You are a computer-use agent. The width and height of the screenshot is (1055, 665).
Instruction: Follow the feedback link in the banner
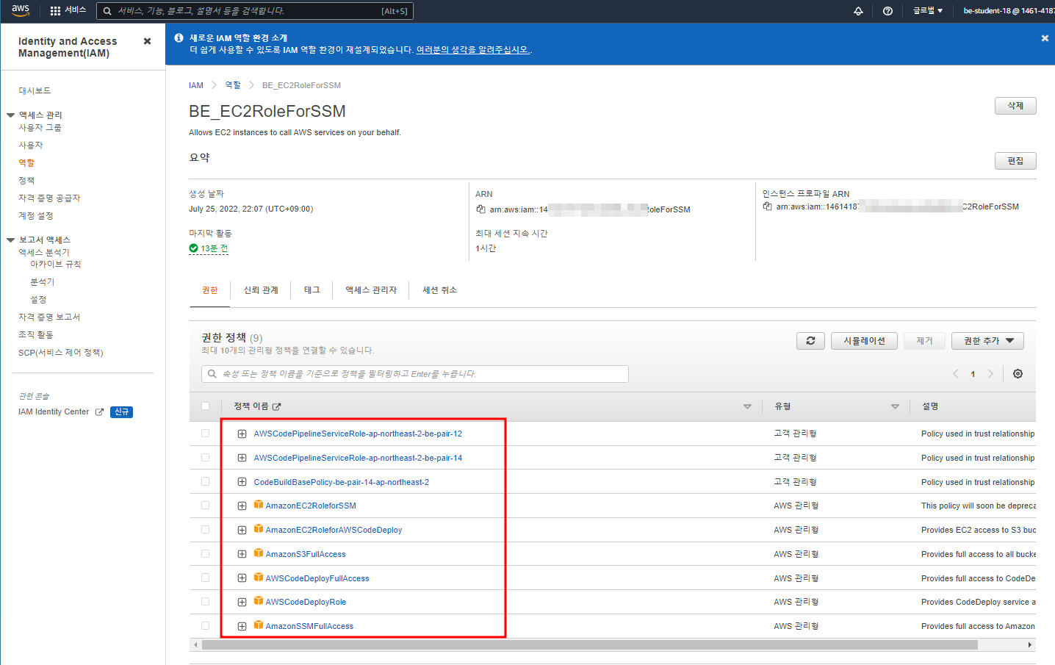tap(473, 50)
